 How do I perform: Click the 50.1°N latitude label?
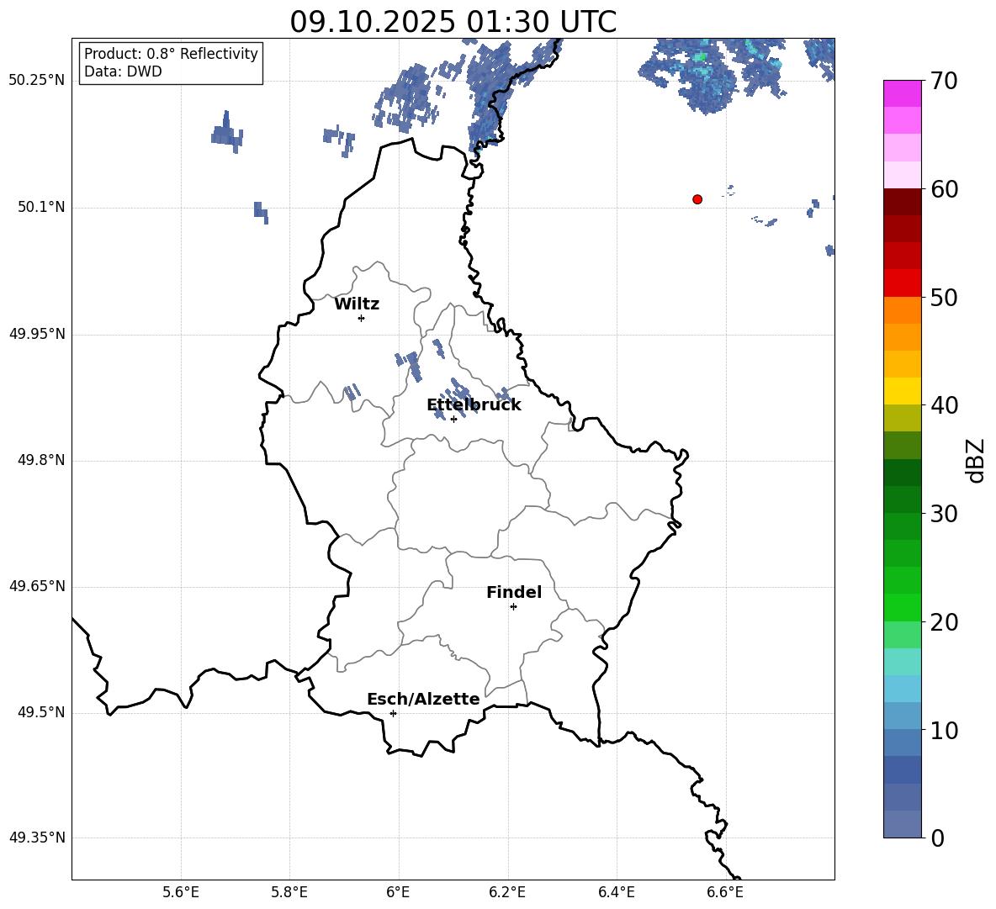coord(41,207)
